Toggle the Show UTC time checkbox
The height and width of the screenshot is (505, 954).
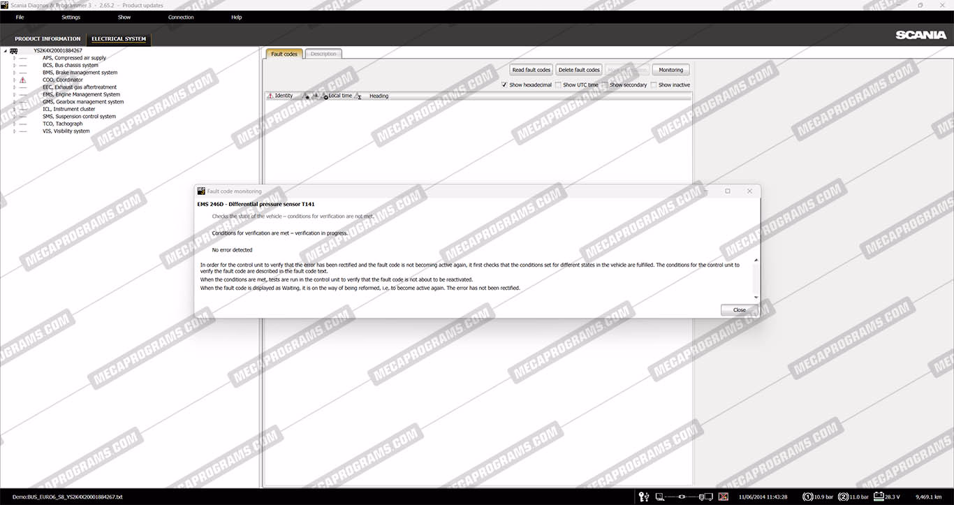coord(558,85)
